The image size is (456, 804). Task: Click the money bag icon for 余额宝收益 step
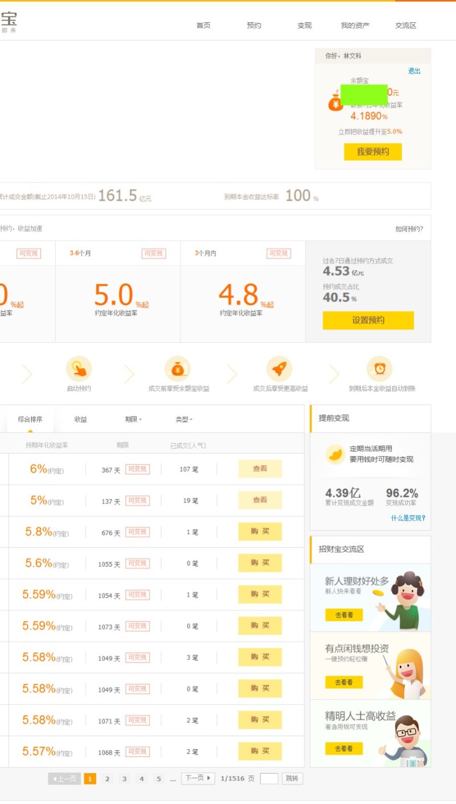tap(178, 369)
